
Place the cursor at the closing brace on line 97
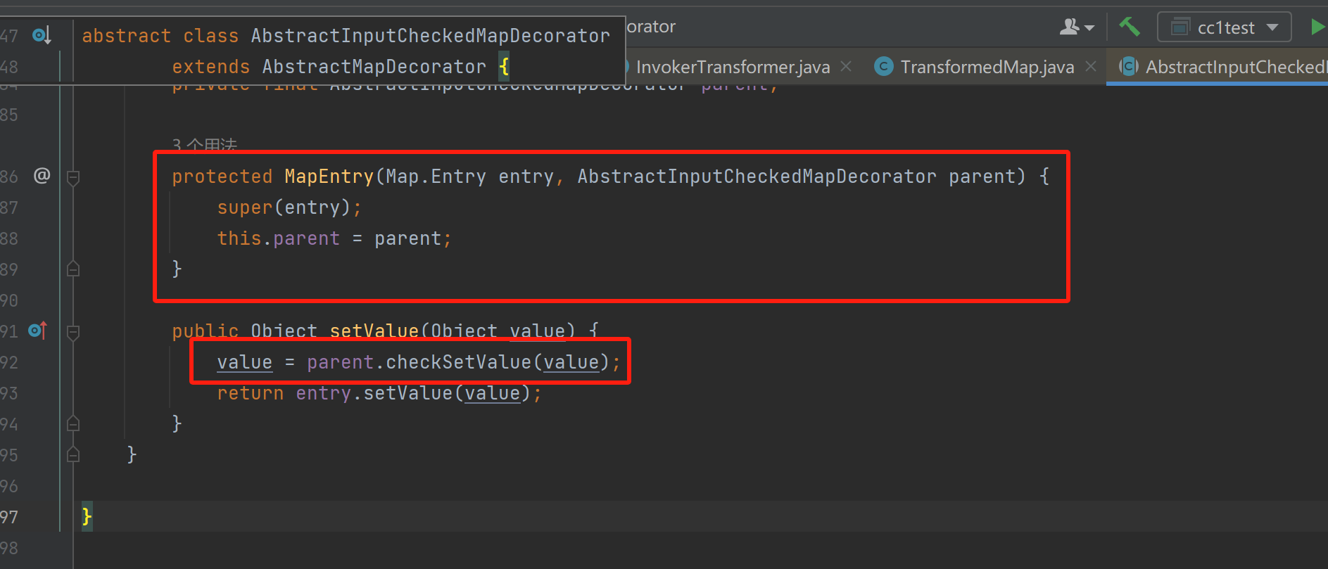87,517
